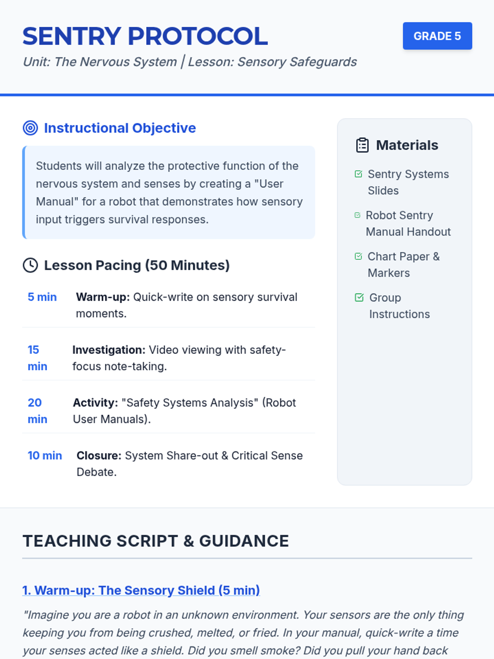This screenshot has width=494, height=659.
Task: Select the 10 min Closure pacing row
Action: [168, 463]
